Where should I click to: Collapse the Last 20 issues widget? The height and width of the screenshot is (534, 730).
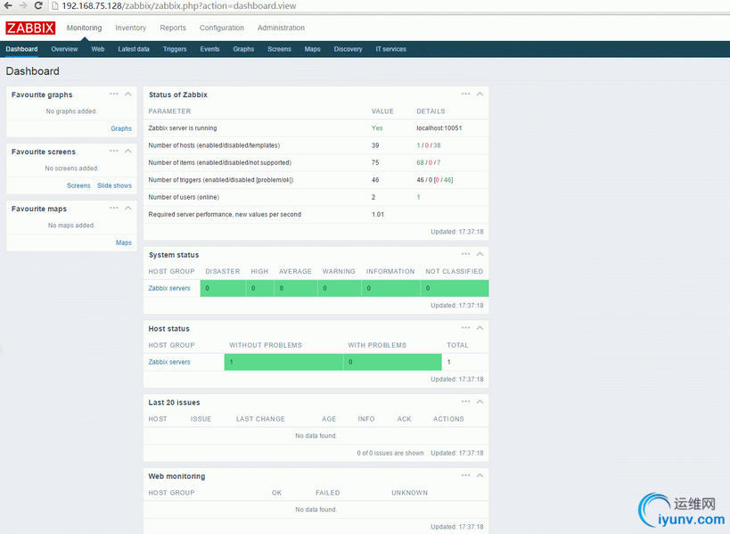(480, 402)
